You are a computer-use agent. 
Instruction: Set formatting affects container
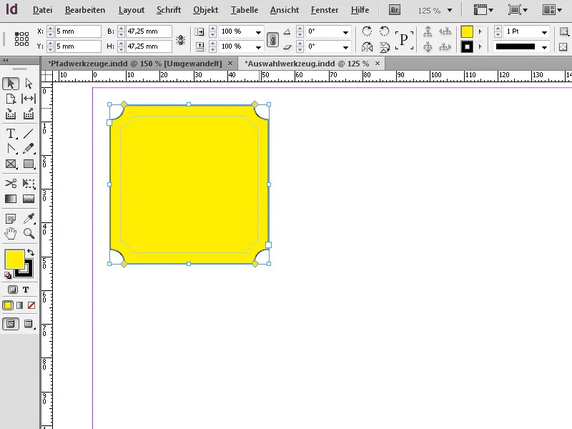coord(13,290)
